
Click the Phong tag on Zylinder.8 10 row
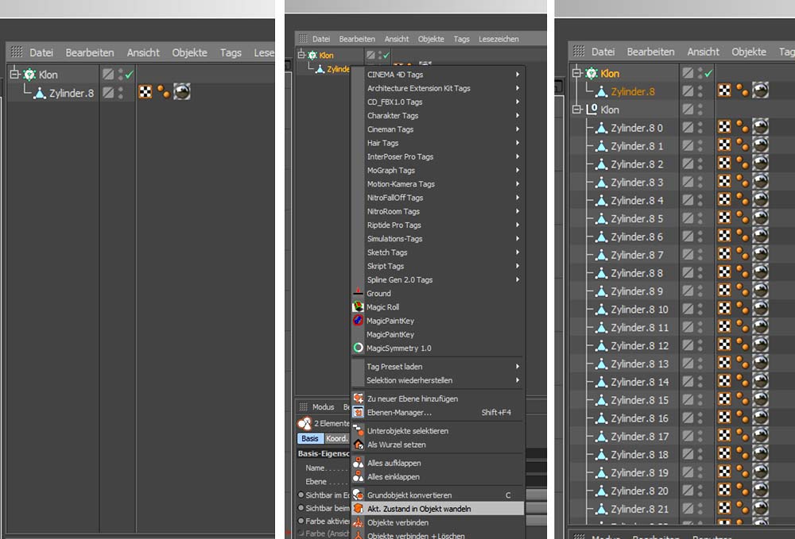[x=743, y=310]
